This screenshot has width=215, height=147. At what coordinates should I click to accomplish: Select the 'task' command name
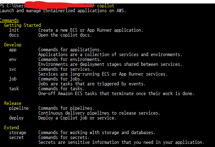point(14,89)
